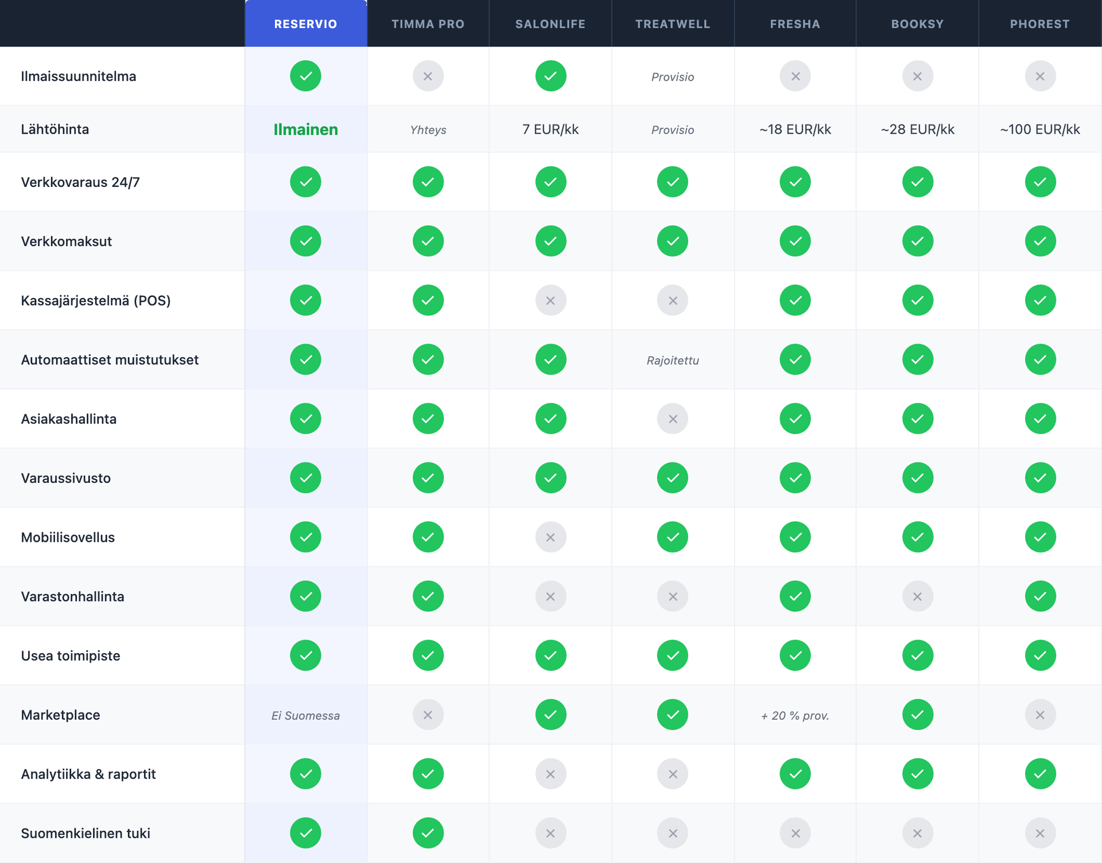1102x863 pixels.
Task: Select the Salonlife column header
Action: tap(550, 24)
